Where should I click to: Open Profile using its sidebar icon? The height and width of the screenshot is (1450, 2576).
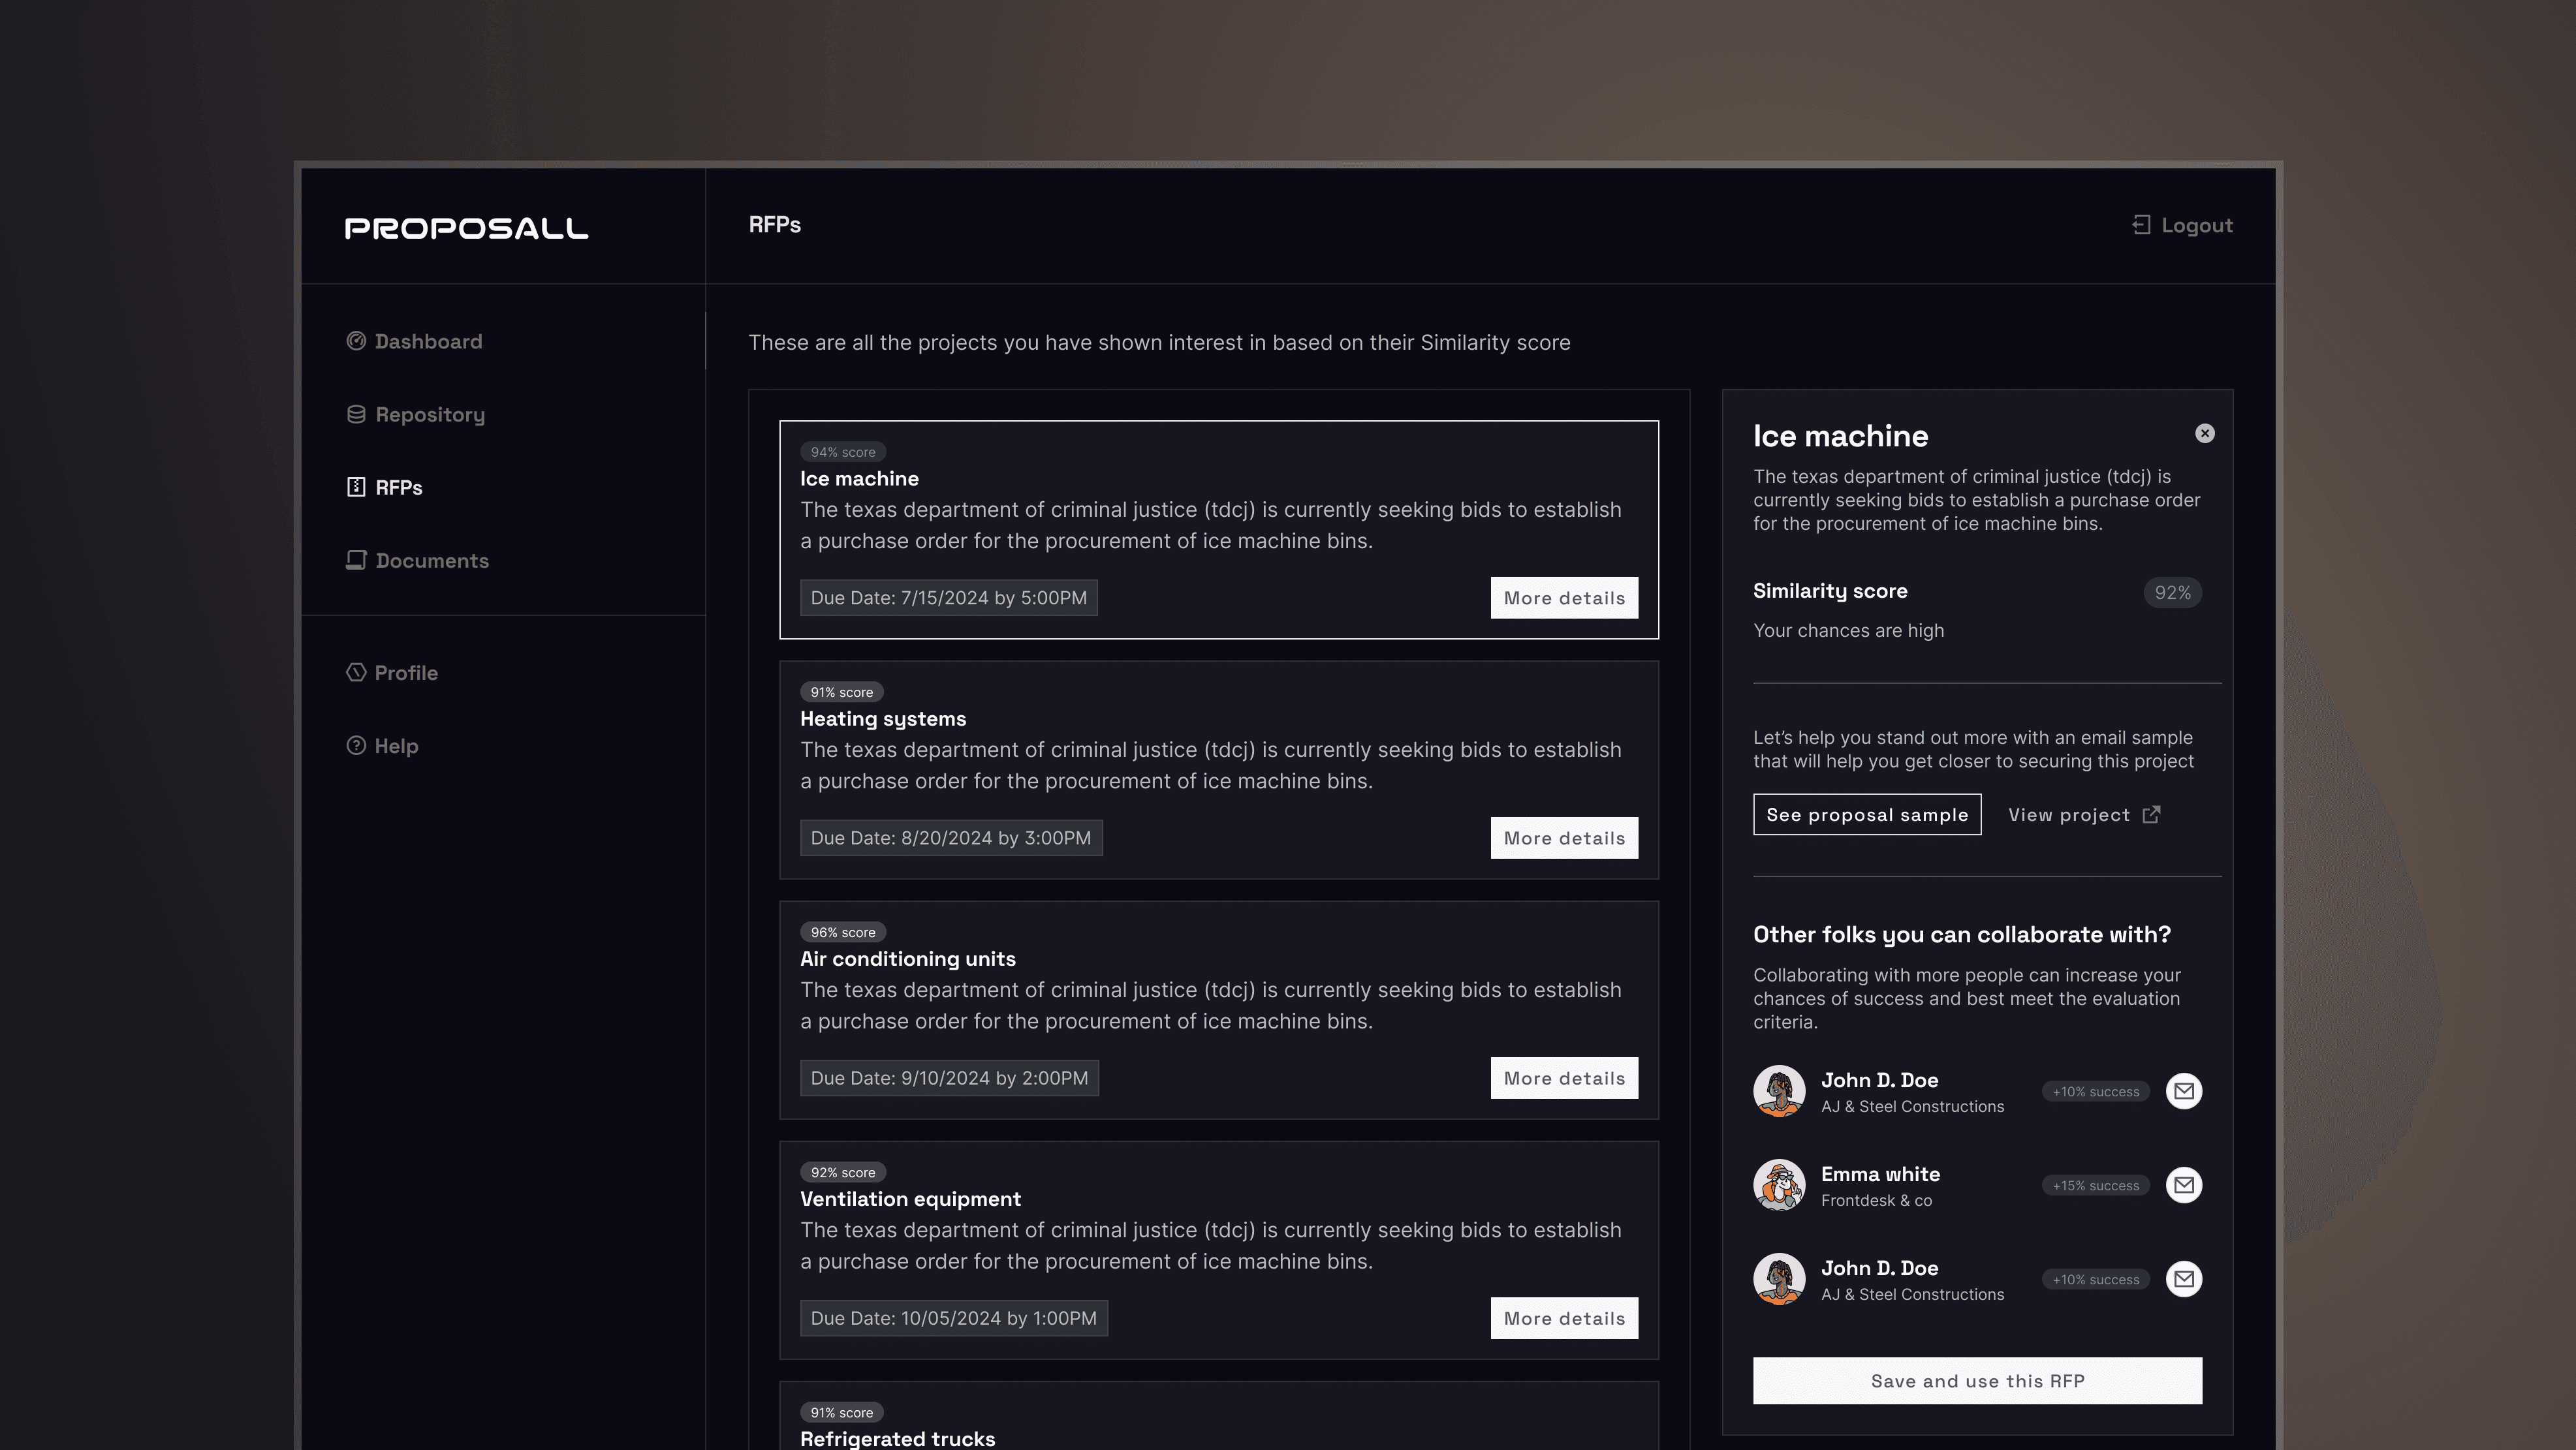356,673
